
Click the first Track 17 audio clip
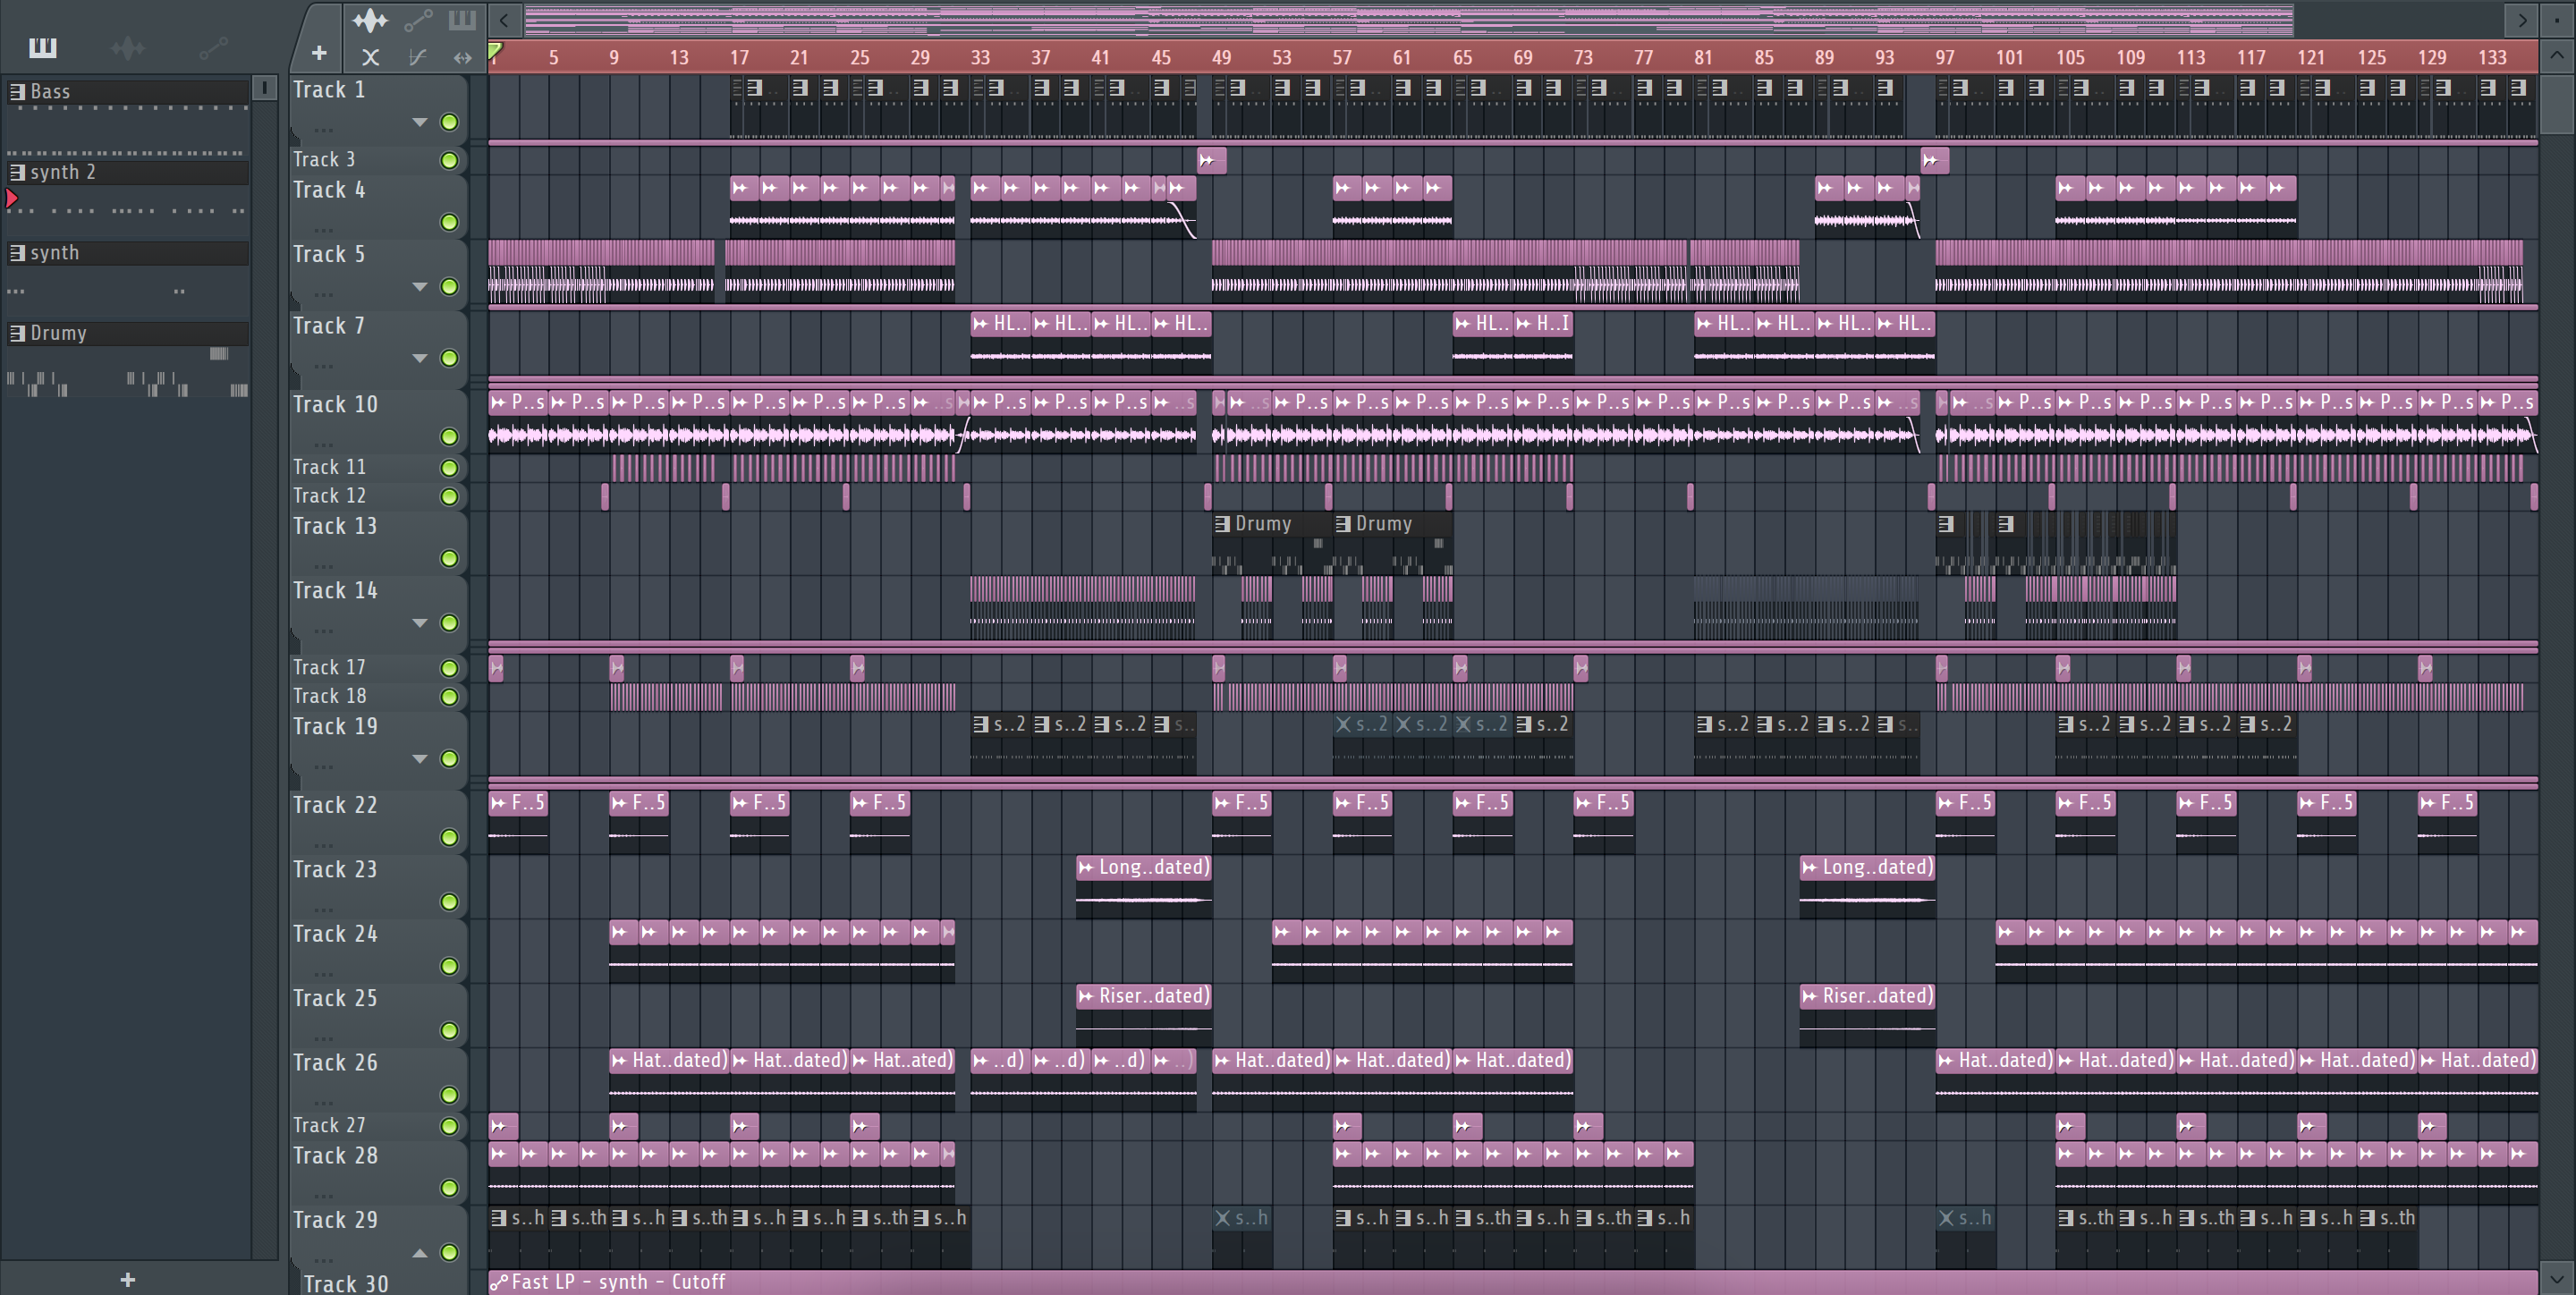(x=496, y=668)
